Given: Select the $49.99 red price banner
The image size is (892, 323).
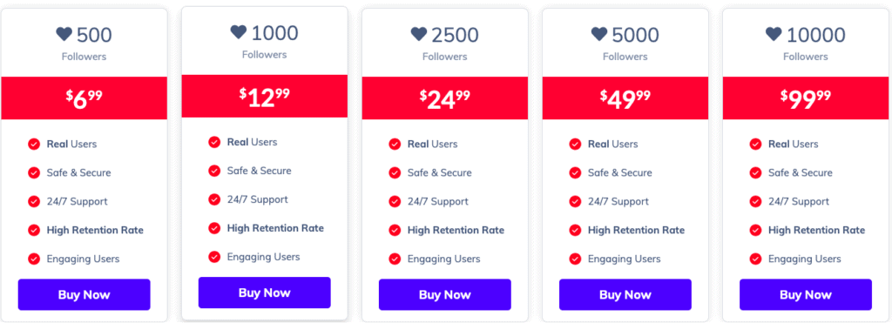Looking at the screenshot, I should point(625,98).
